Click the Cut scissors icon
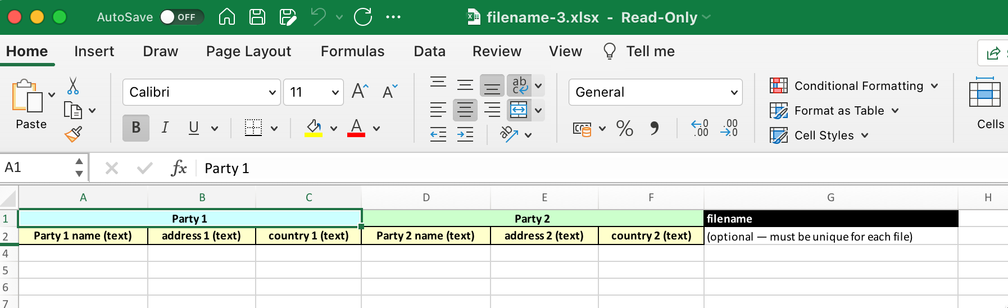The height and width of the screenshot is (308, 1008). click(73, 86)
